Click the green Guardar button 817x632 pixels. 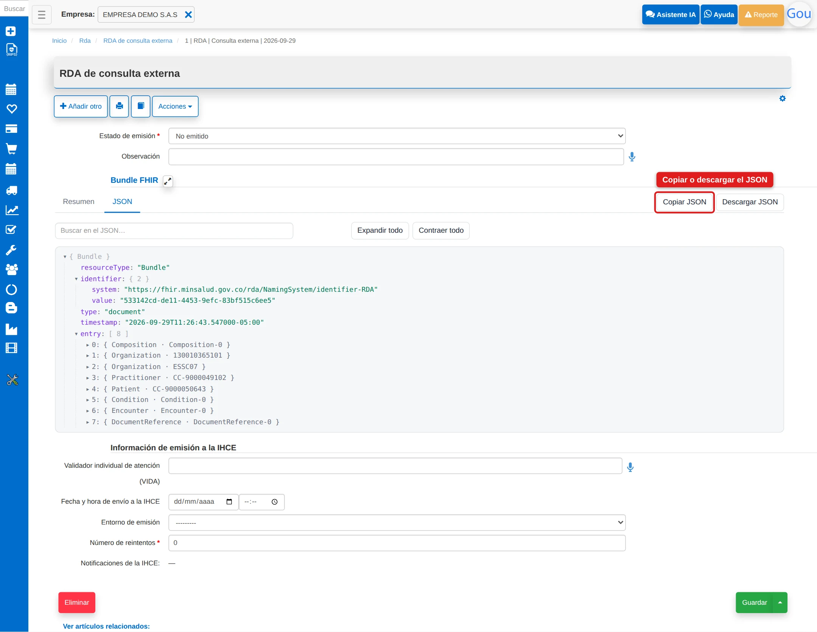754,602
